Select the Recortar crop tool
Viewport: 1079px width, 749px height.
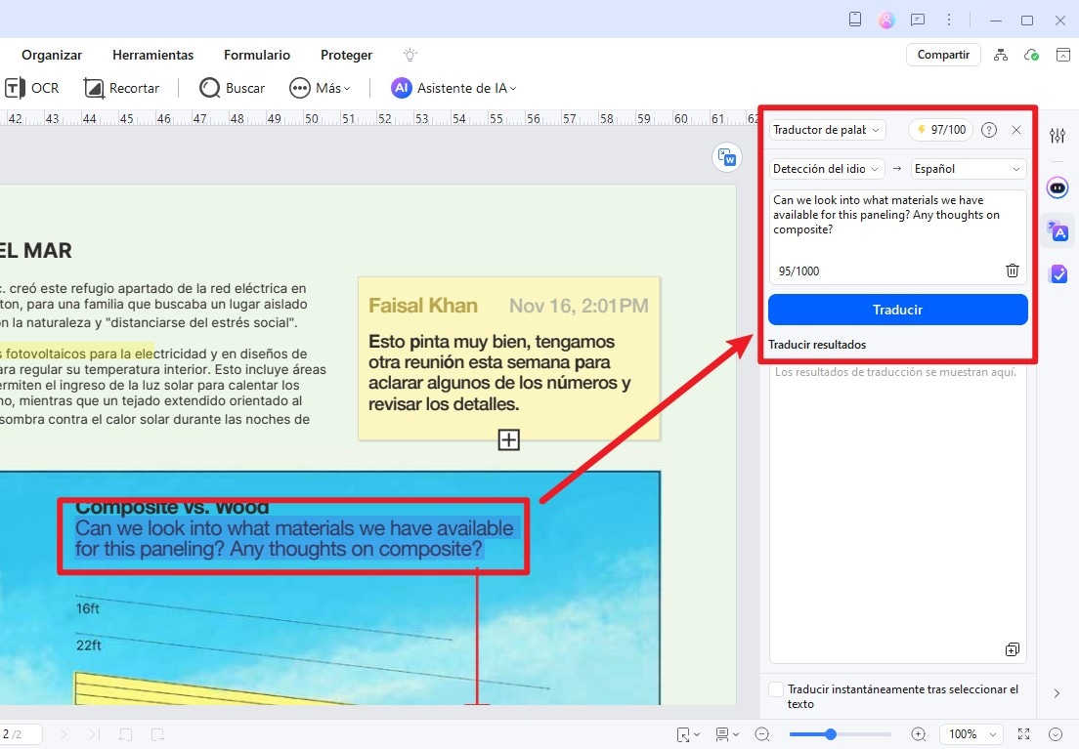(122, 88)
